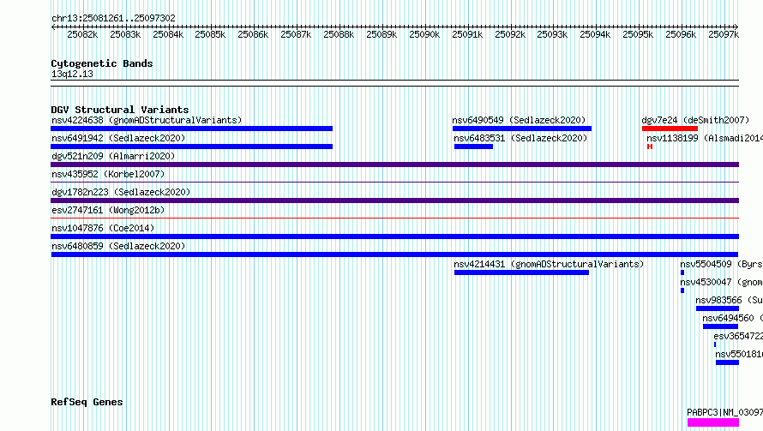Click the nsv550181 blue bar
Screen dimensions: 763x431
pyautogui.click(x=728, y=362)
